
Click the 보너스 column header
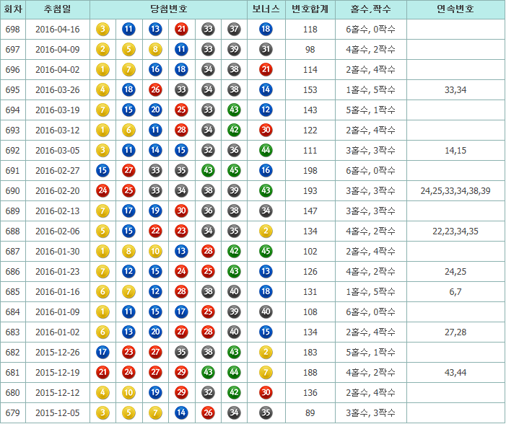266,9
